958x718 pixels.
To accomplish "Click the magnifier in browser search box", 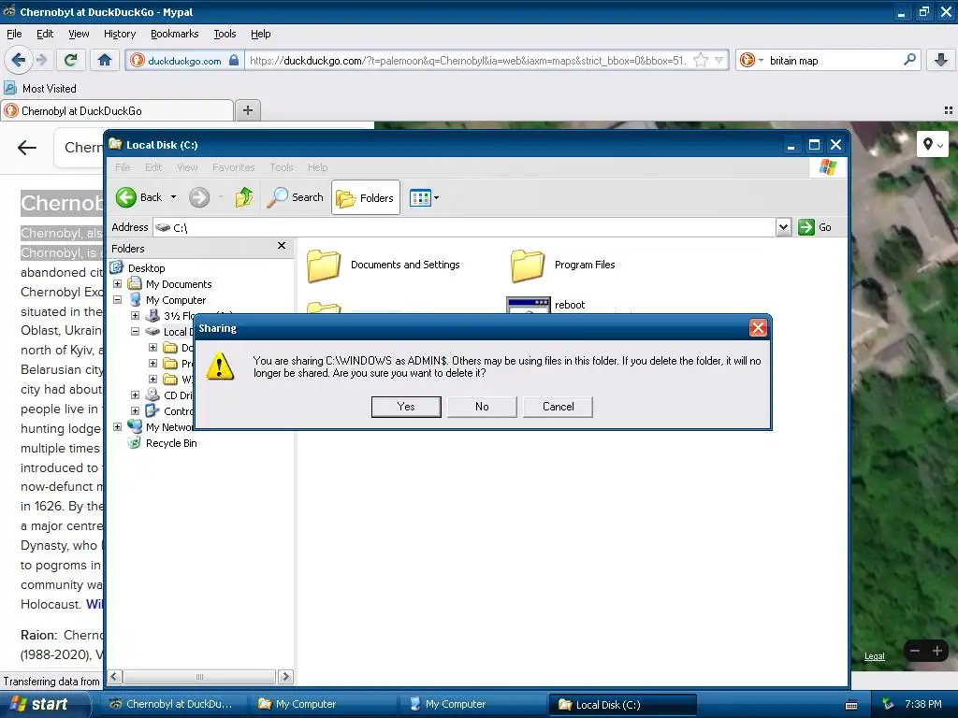I will pos(909,60).
